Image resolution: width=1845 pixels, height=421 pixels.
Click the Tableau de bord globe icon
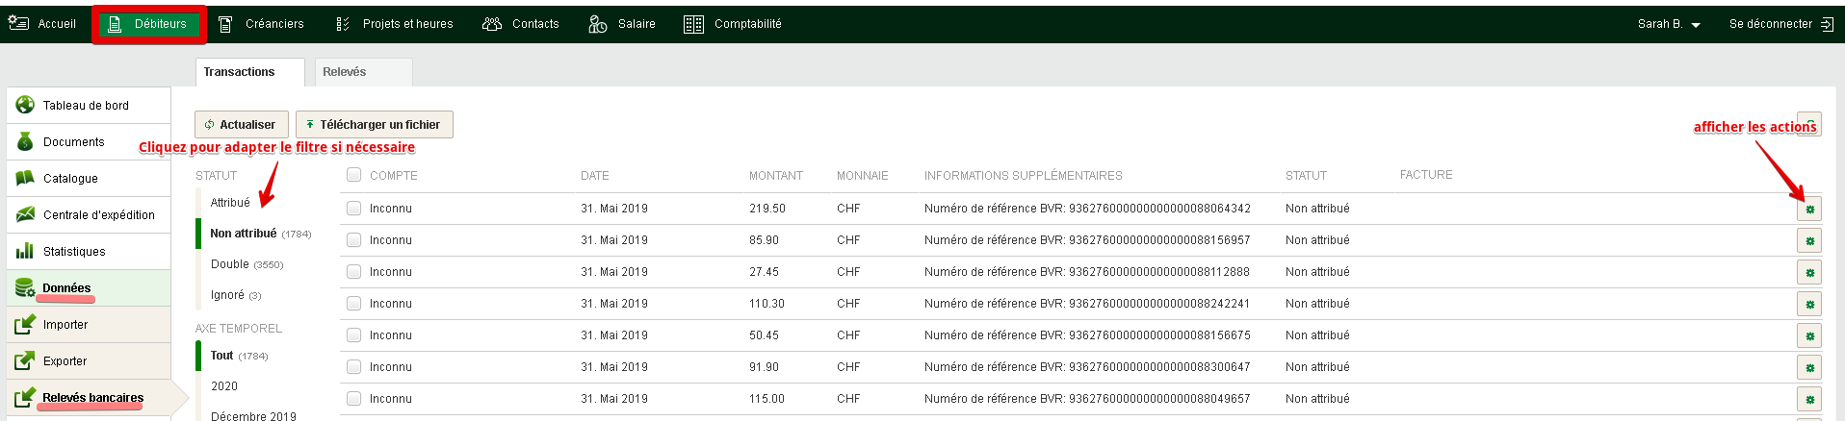[x=25, y=105]
